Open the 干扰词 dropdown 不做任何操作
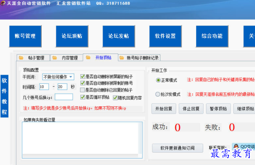255x165 pixels. tap(58, 77)
